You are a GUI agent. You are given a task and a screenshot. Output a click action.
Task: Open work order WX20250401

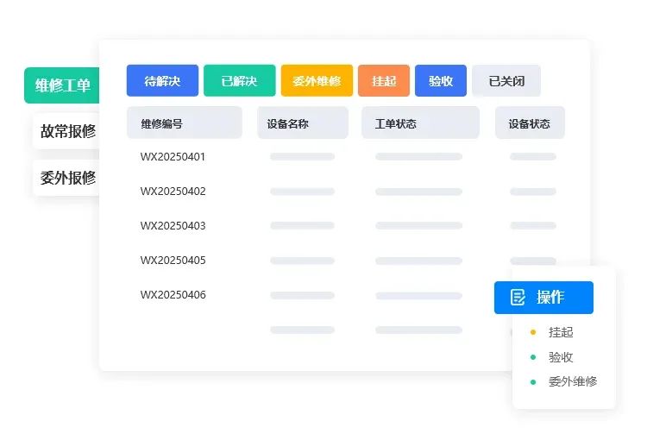click(x=173, y=157)
